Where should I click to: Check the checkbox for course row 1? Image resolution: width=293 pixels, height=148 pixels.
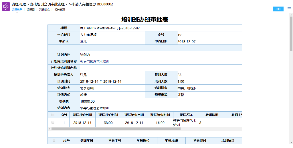tap(53, 123)
